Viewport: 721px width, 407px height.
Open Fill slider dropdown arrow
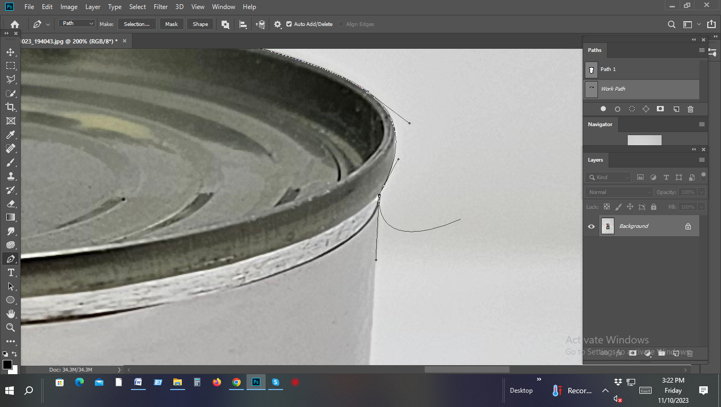(x=702, y=207)
